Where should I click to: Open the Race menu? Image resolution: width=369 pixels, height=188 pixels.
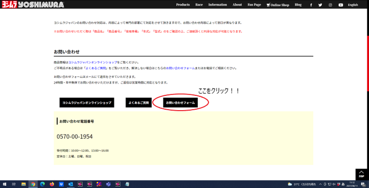(199, 5)
